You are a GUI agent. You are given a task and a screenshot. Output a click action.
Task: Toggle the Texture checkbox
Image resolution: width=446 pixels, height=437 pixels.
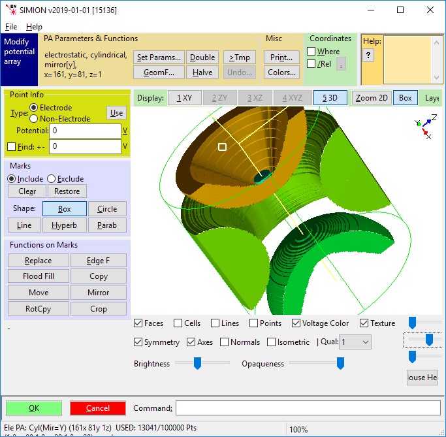(364, 323)
